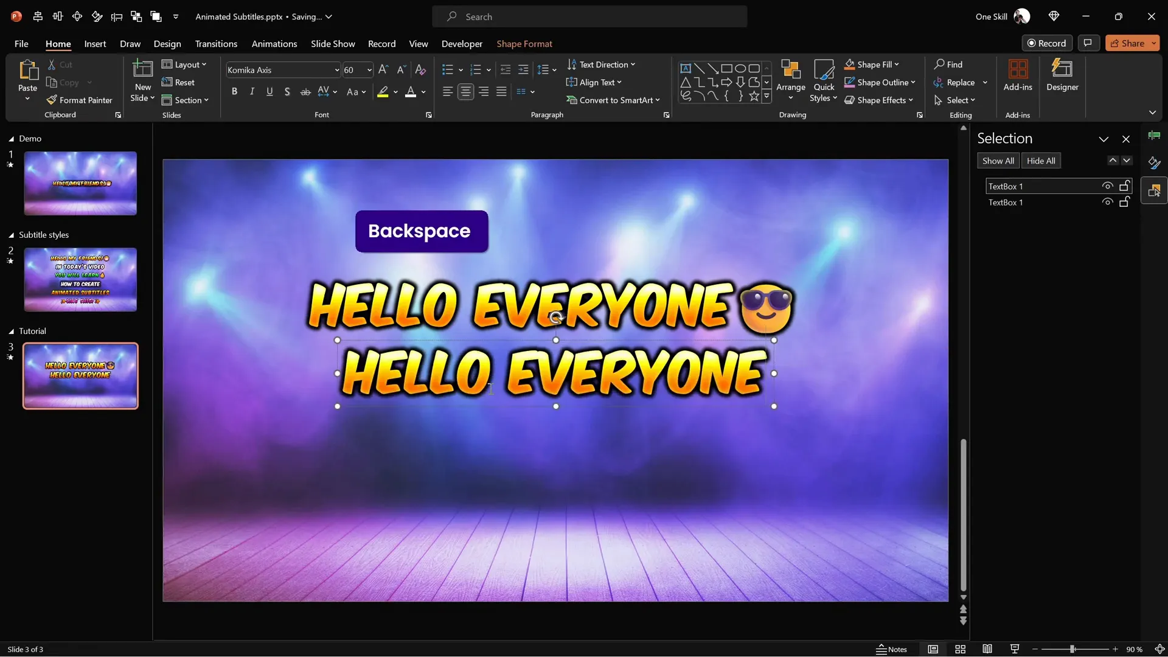The width and height of the screenshot is (1168, 657).
Task: Switch to the Slide Show tab
Action: click(x=333, y=44)
